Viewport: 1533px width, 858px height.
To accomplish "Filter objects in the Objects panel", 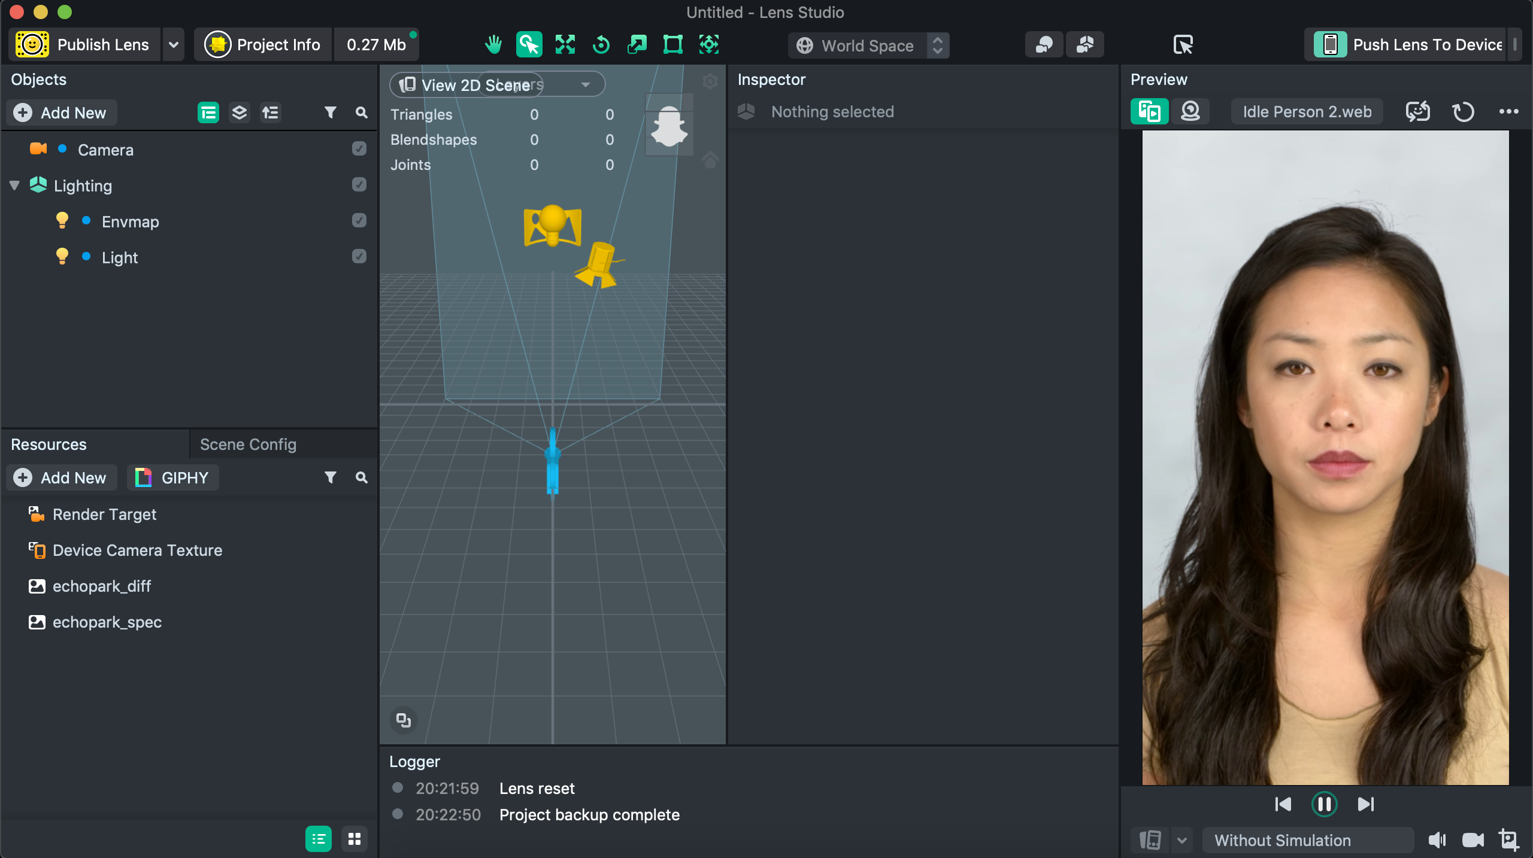I will (331, 112).
